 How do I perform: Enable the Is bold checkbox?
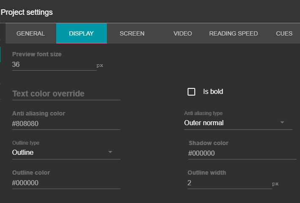click(191, 92)
